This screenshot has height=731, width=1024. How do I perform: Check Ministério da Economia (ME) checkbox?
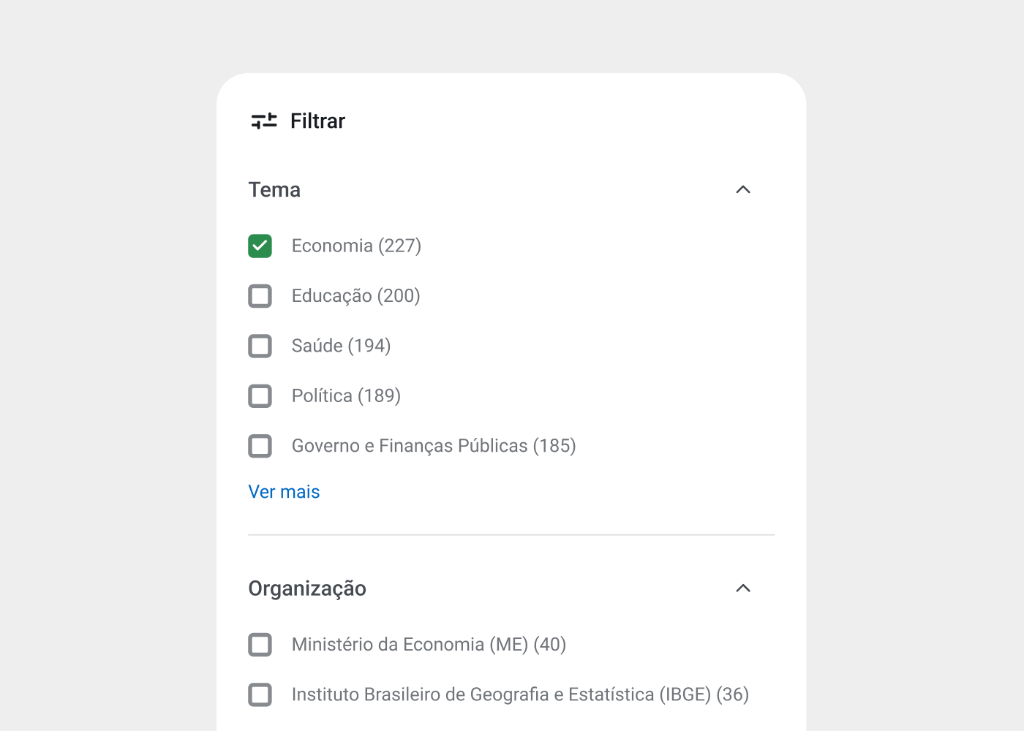click(260, 645)
